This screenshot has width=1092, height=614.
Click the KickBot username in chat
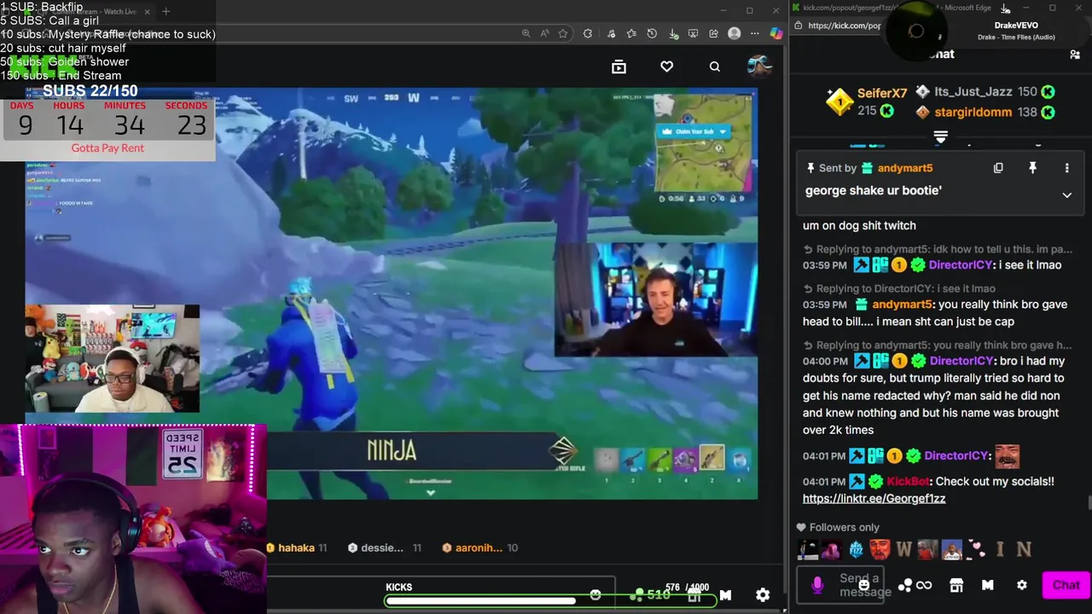click(908, 481)
